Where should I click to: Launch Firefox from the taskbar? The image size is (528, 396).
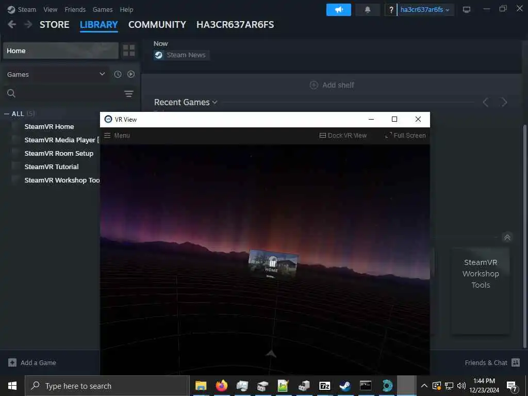[x=221, y=386]
